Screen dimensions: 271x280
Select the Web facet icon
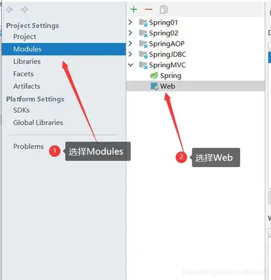pyautogui.click(x=154, y=86)
